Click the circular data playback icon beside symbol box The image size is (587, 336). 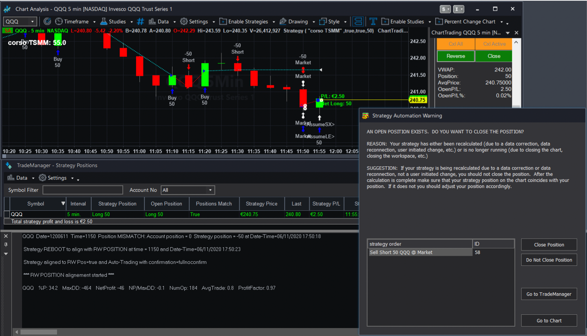(x=47, y=22)
